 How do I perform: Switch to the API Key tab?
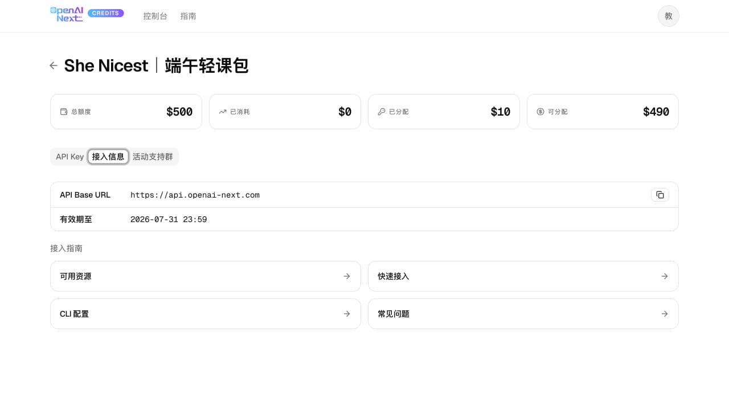(69, 157)
